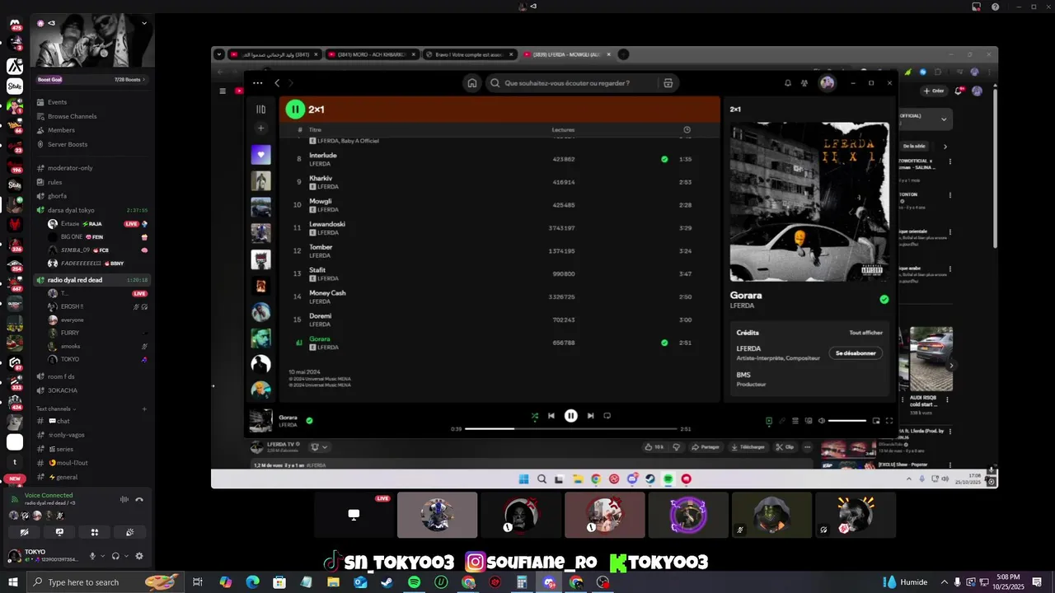
Task: Switch to MORO - ACH KHBARKOM browser tab
Action: [372, 54]
